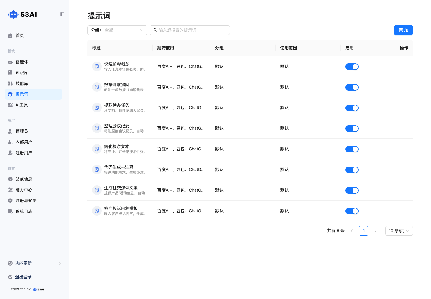Click the prompt icon for 数据洞察提问
The height and width of the screenshot is (299, 431).
tap(97, 87)
